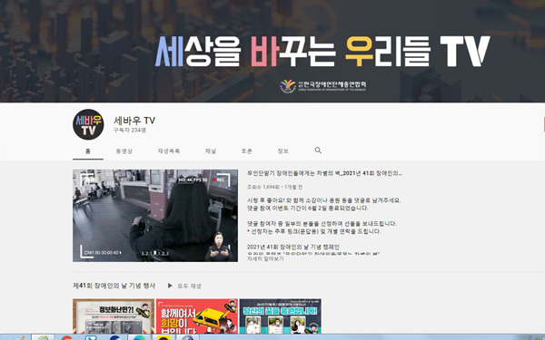Click the 한국장애인단체총연합회 logo in the banner
545x340 pixels.
323,86
